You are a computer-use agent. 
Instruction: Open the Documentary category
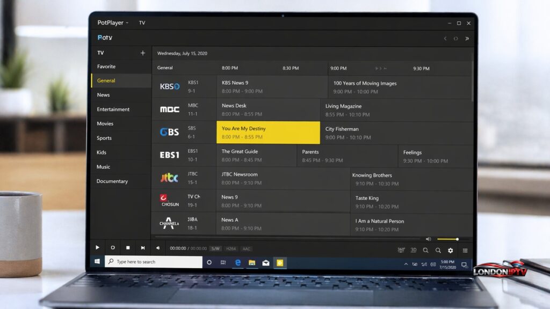[121, 181]
